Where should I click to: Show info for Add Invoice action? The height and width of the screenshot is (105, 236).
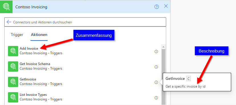point(156,52)
